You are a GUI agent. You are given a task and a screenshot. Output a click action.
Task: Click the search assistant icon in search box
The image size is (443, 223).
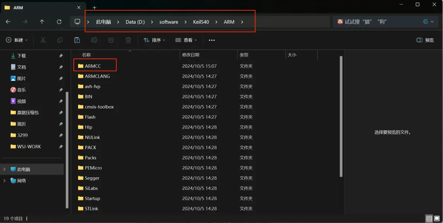coord(425,22)
